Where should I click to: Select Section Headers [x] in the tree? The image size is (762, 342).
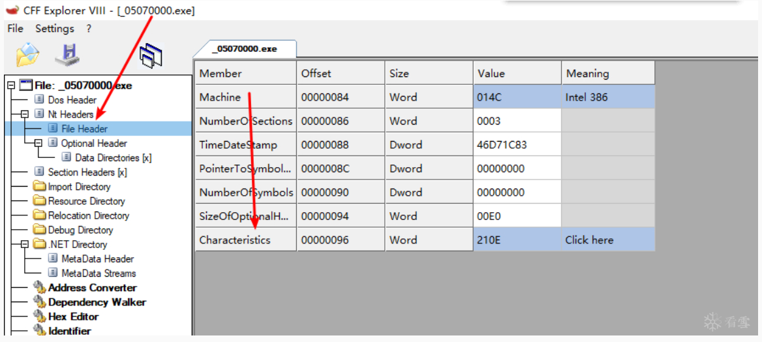(x=88, y=172)
